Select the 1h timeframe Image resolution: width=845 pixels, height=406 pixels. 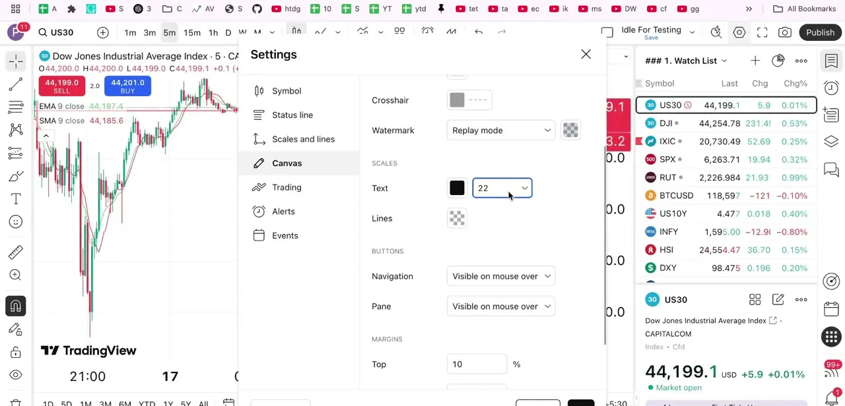pyautogui.click(x=213, y=33)
